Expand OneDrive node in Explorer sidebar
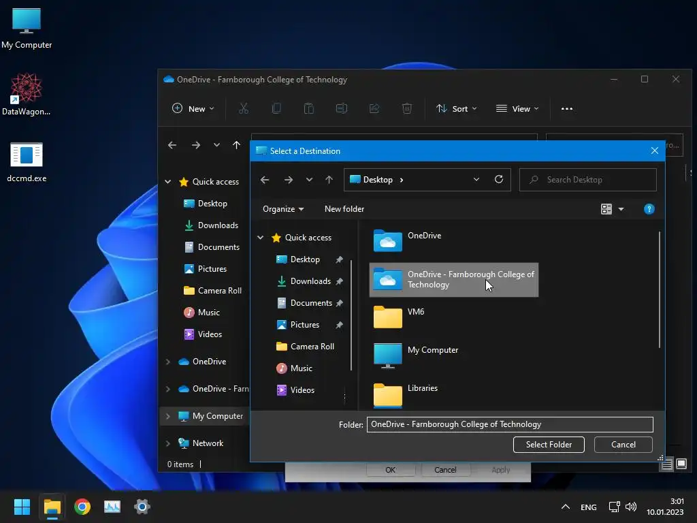697x523 pixels. pyautogui.click(x=168, y=362)
